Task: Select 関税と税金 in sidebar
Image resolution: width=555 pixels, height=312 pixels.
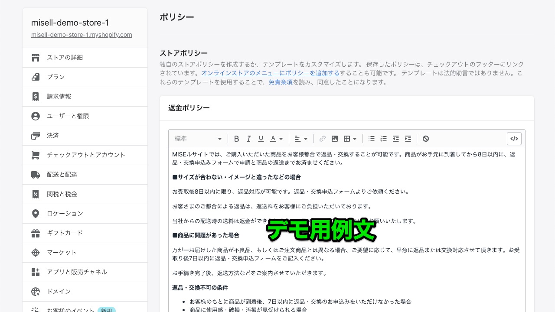Action: point(85,194)
